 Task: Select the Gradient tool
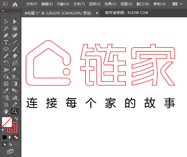pos(15,84)
